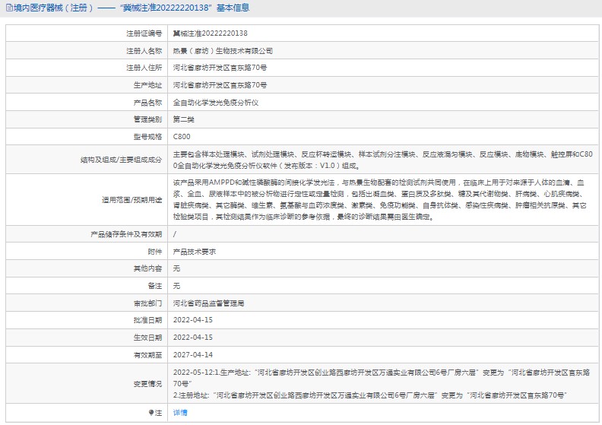This screenshot has width=602, height=425.
Task: Click the 批准日期 value 2022-04-15
Action: (193, 320)
